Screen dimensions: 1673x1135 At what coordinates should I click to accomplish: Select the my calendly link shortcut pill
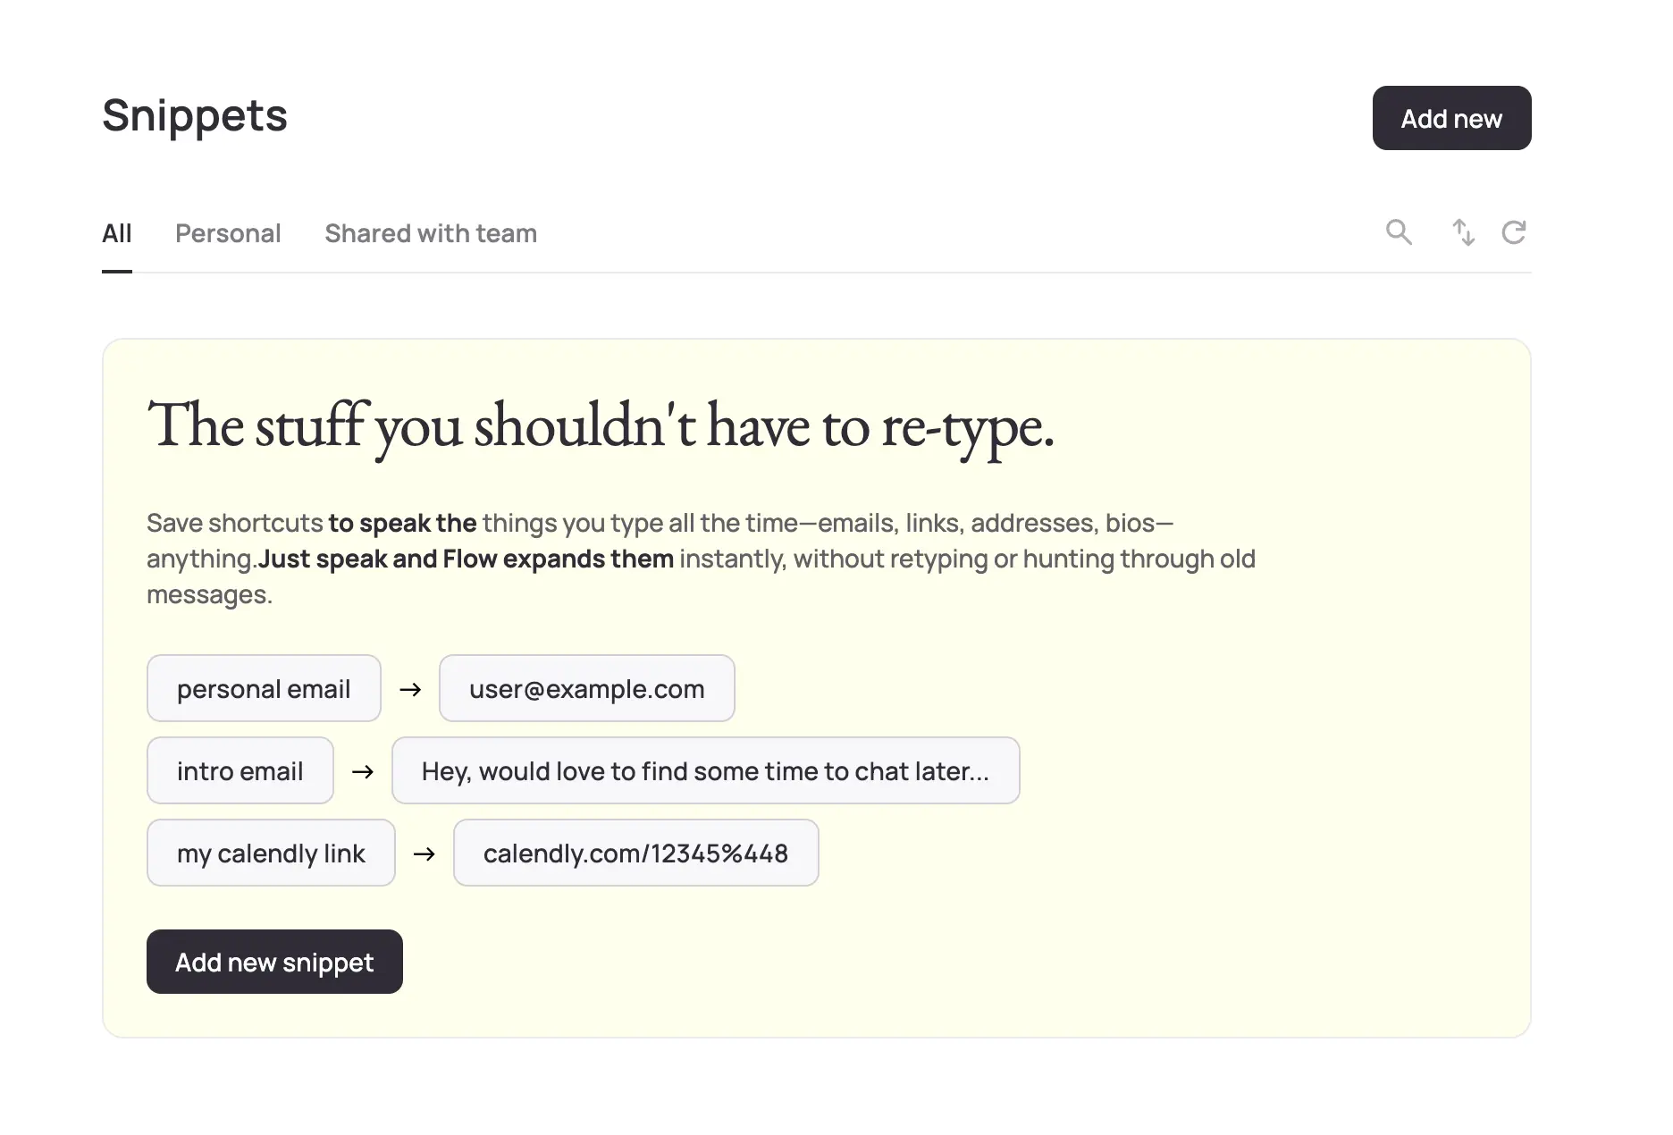tap(271, 853)
